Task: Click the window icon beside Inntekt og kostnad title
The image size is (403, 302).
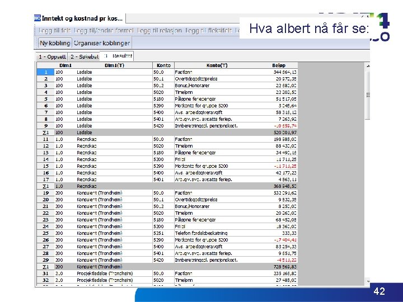Action: point(38,18)
